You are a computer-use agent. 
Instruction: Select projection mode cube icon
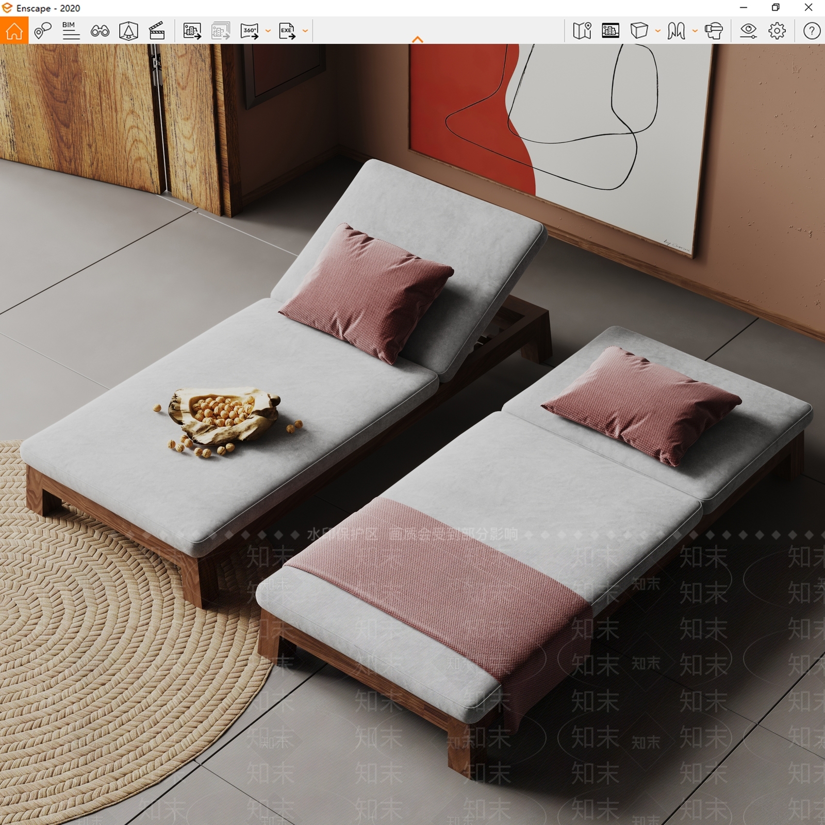639,30
